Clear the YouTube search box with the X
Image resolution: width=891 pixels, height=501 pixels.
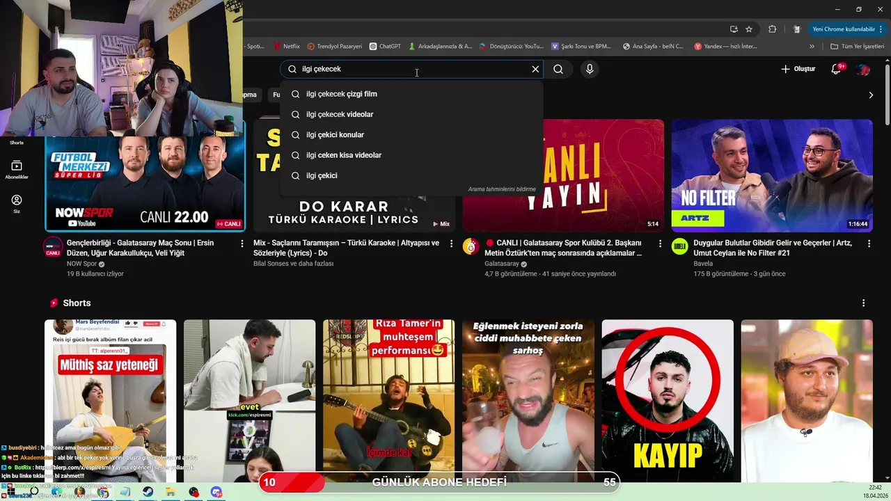click(x=535, y=69)
